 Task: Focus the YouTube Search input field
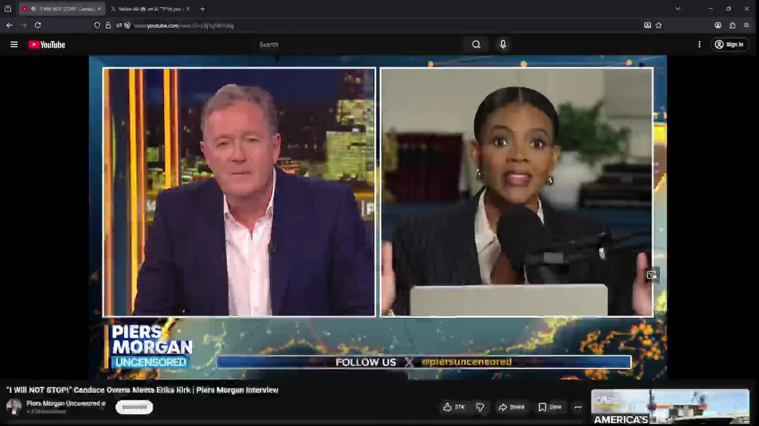pos(359,44)
